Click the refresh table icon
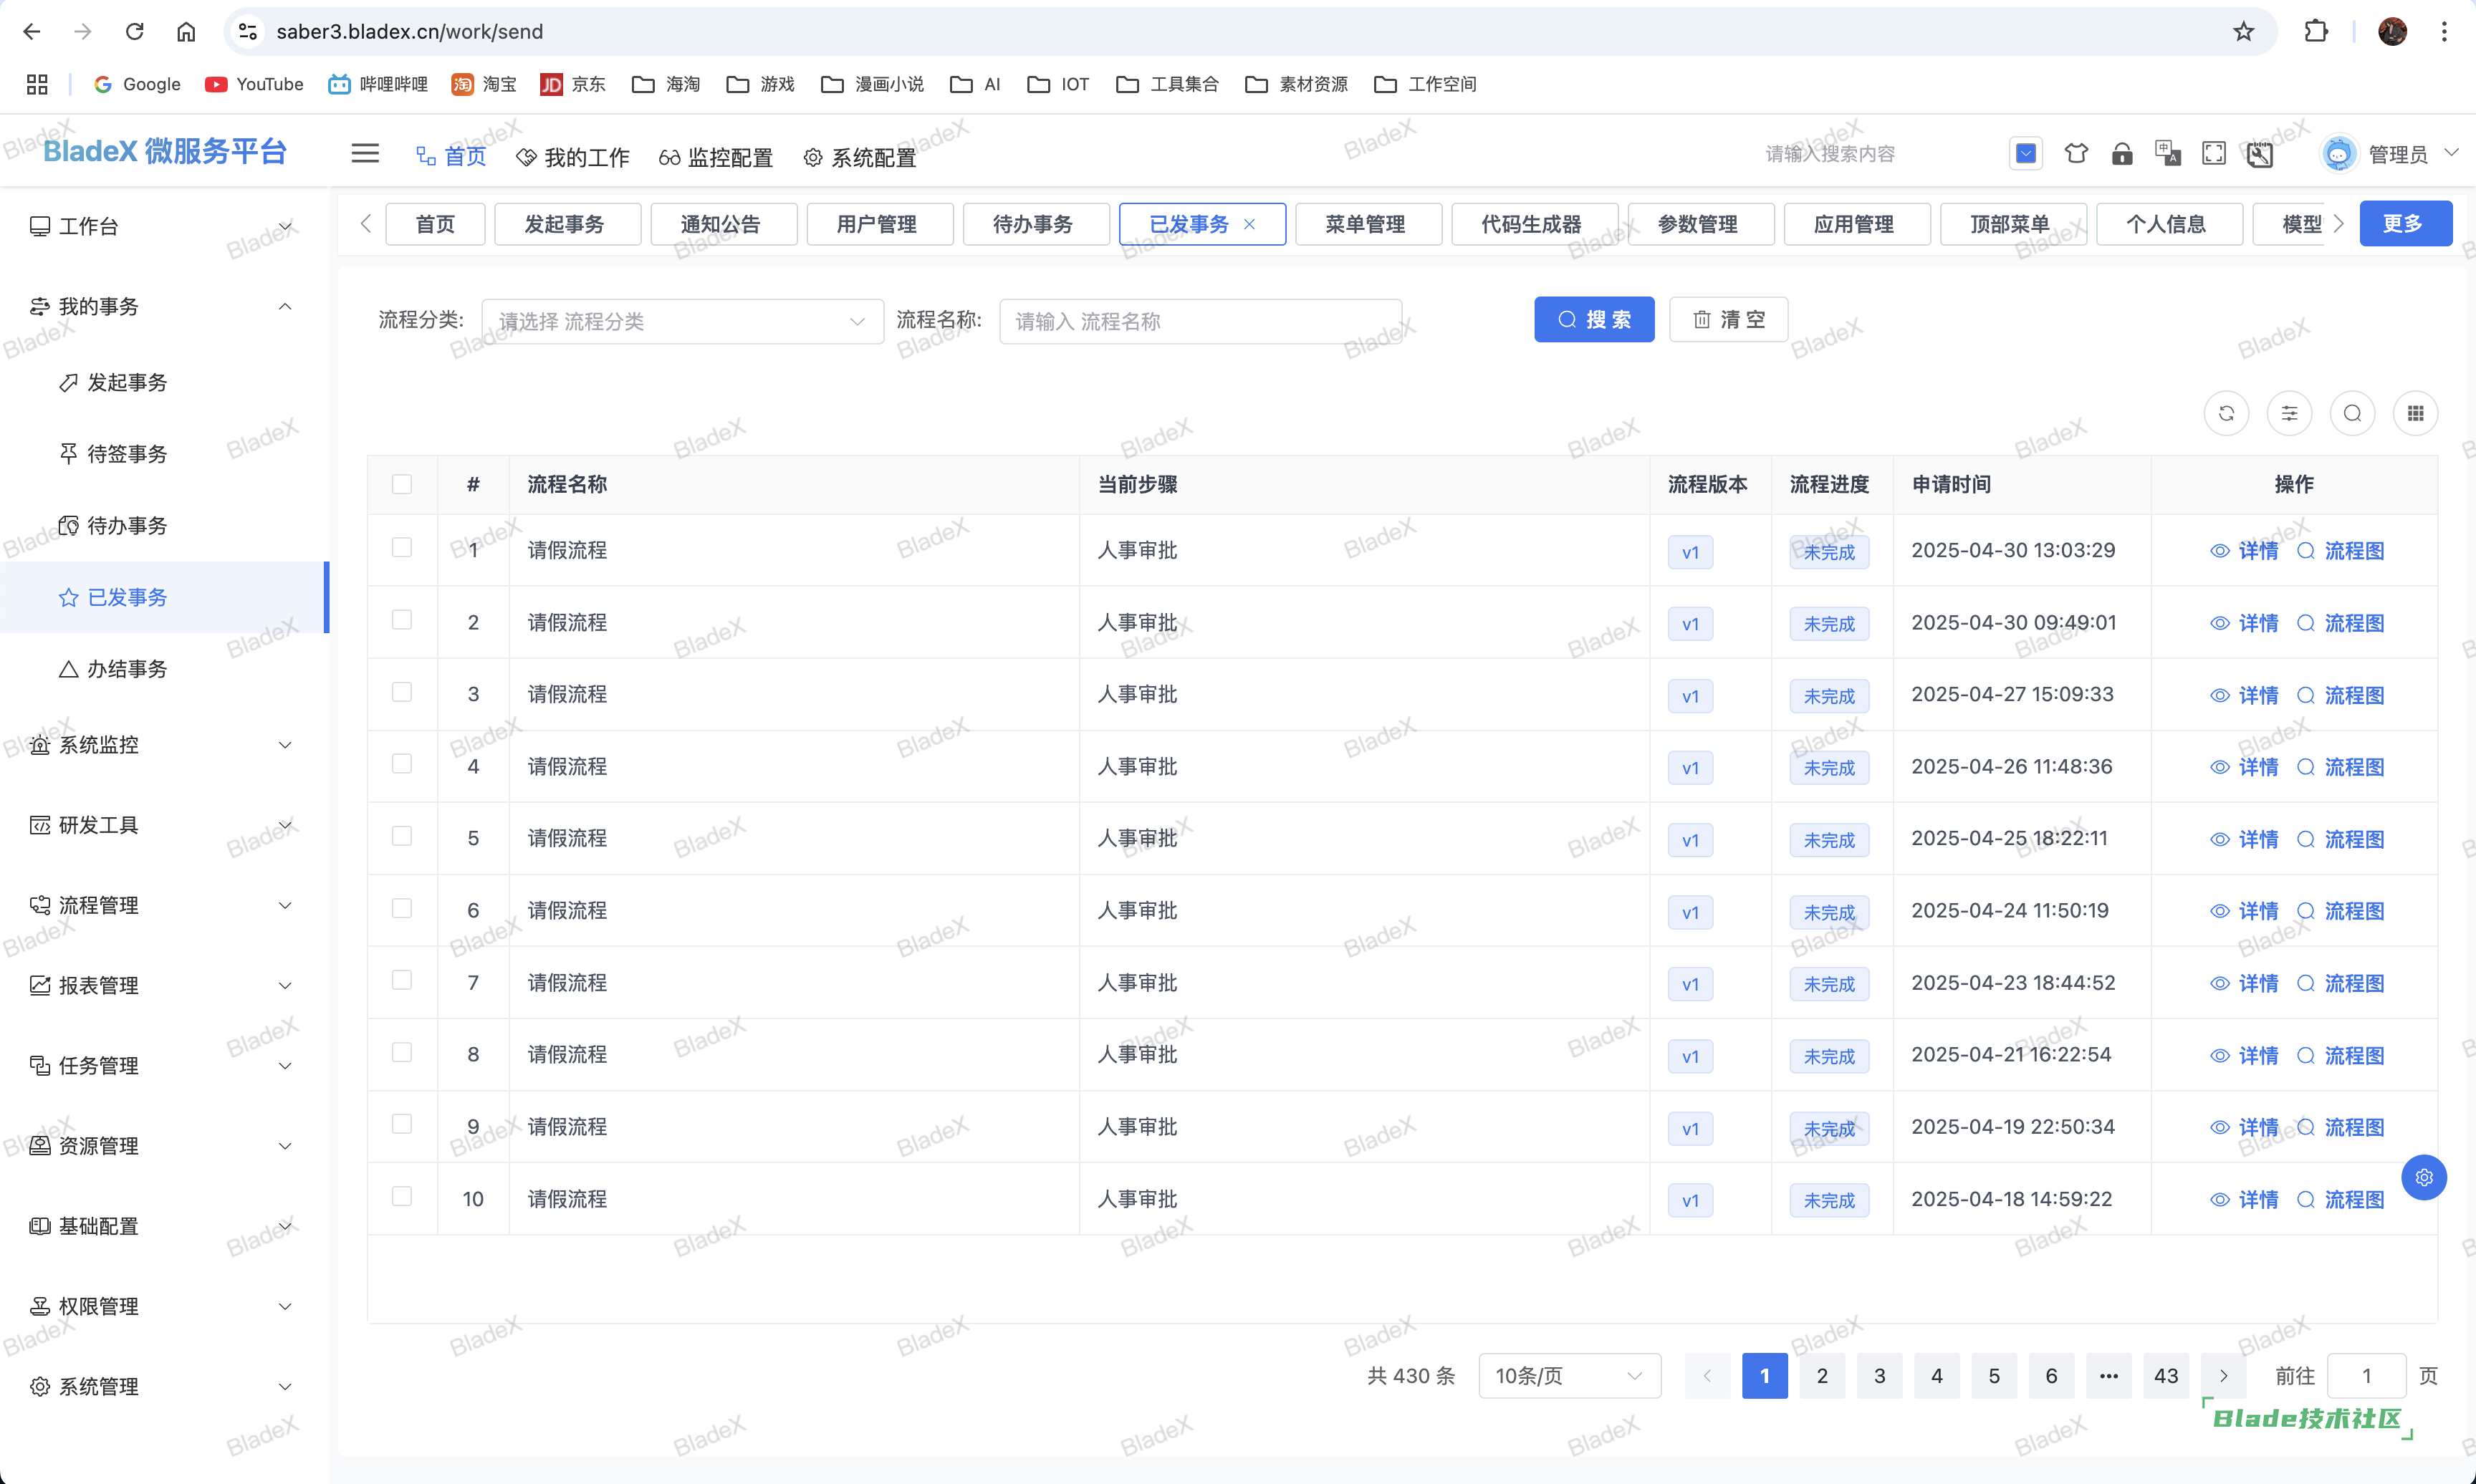Image resolution: width=2476 pixels, height=1484 pixels. (2226, 413)
